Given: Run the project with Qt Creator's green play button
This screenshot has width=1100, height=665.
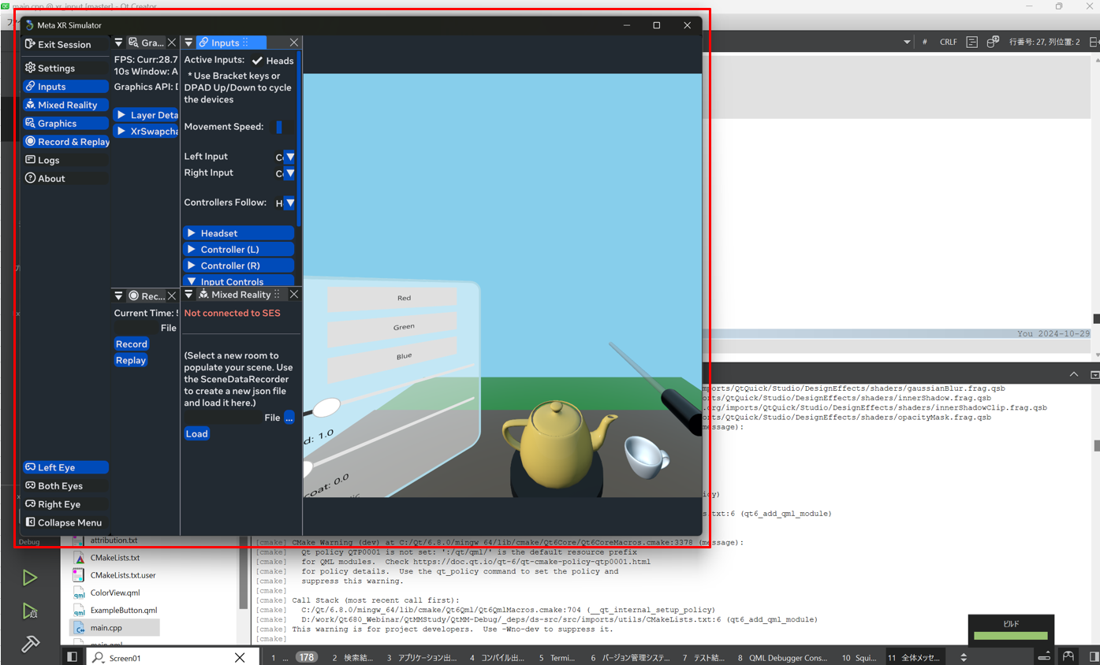Looking at the screenshot, I should point(30,578).
